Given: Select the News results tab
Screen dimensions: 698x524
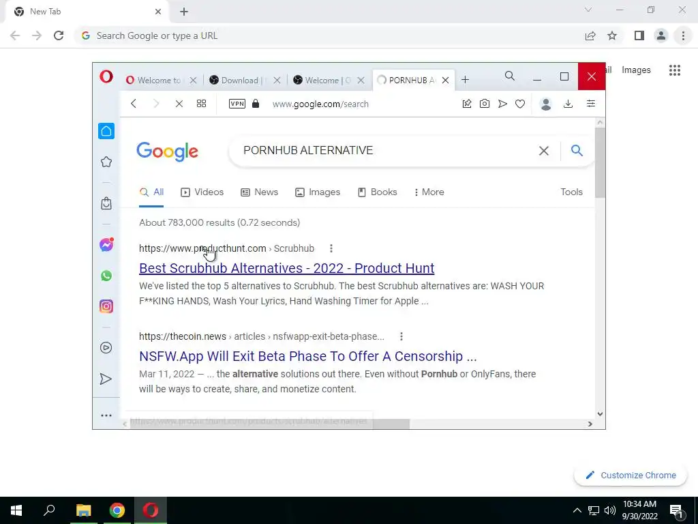Looking at the screenshot, I should (x=260, y=192).
